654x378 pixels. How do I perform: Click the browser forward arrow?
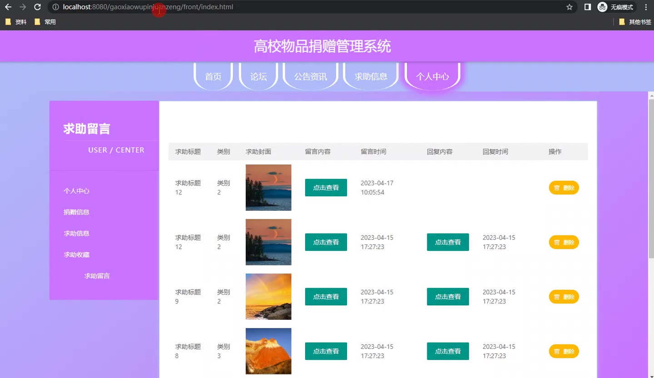pos(23,7)
